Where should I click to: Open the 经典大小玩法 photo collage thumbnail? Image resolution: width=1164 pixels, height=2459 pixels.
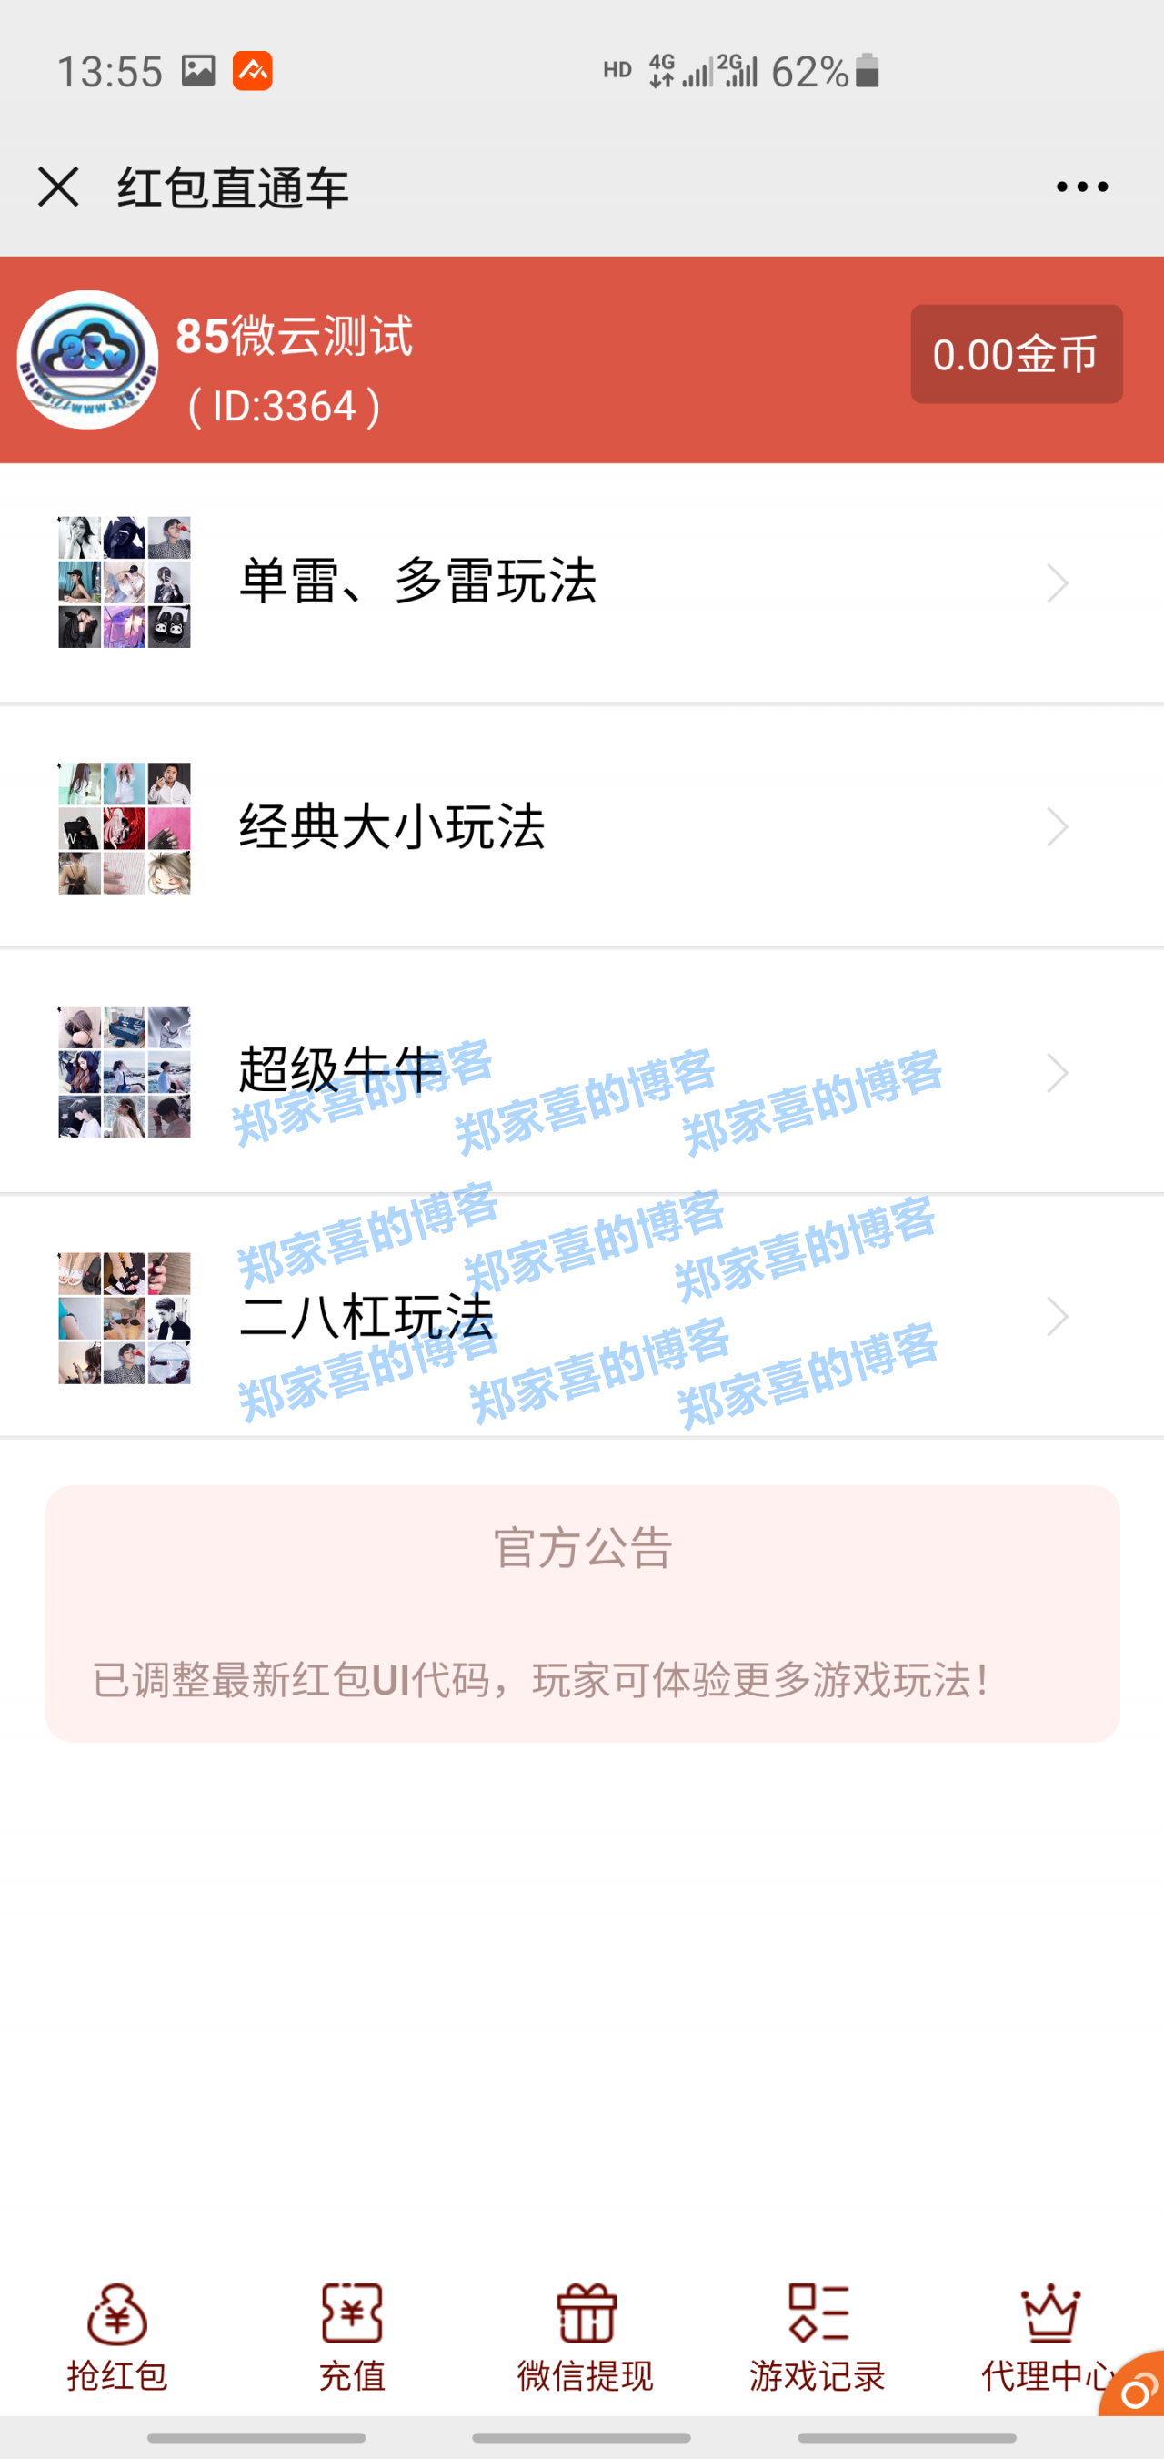coord(124,828)
